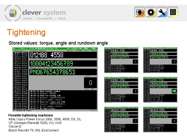Click 'Atlas Copco Power Focus 2000' line
The width and height of the screenshot is (187, 140).
click(x=45, y=119)
